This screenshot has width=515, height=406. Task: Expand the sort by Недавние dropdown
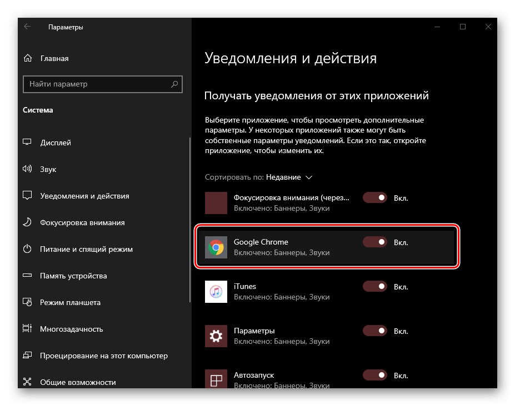coord(289,177)
